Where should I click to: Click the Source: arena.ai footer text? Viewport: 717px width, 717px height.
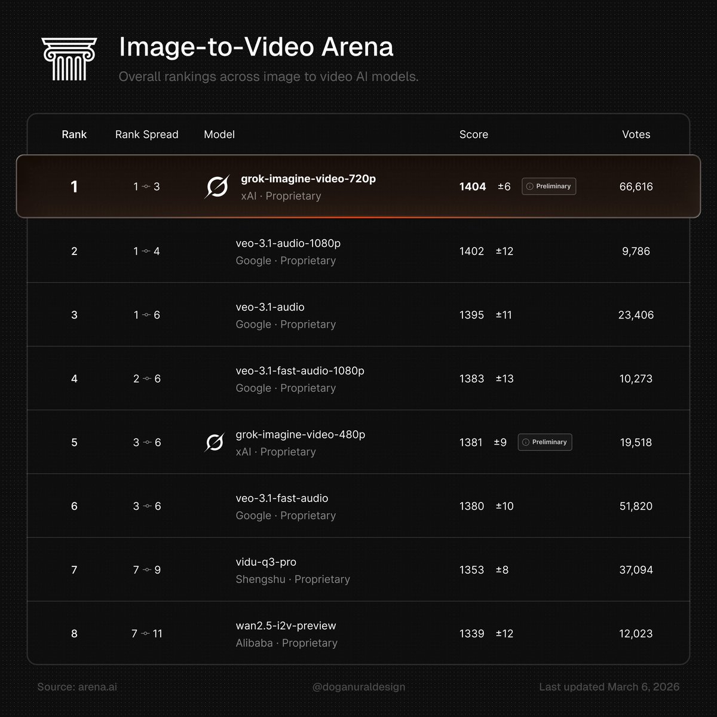77,687
